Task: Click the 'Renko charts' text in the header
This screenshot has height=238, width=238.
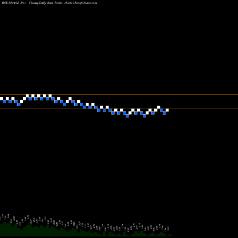Action: click(63, 3)
